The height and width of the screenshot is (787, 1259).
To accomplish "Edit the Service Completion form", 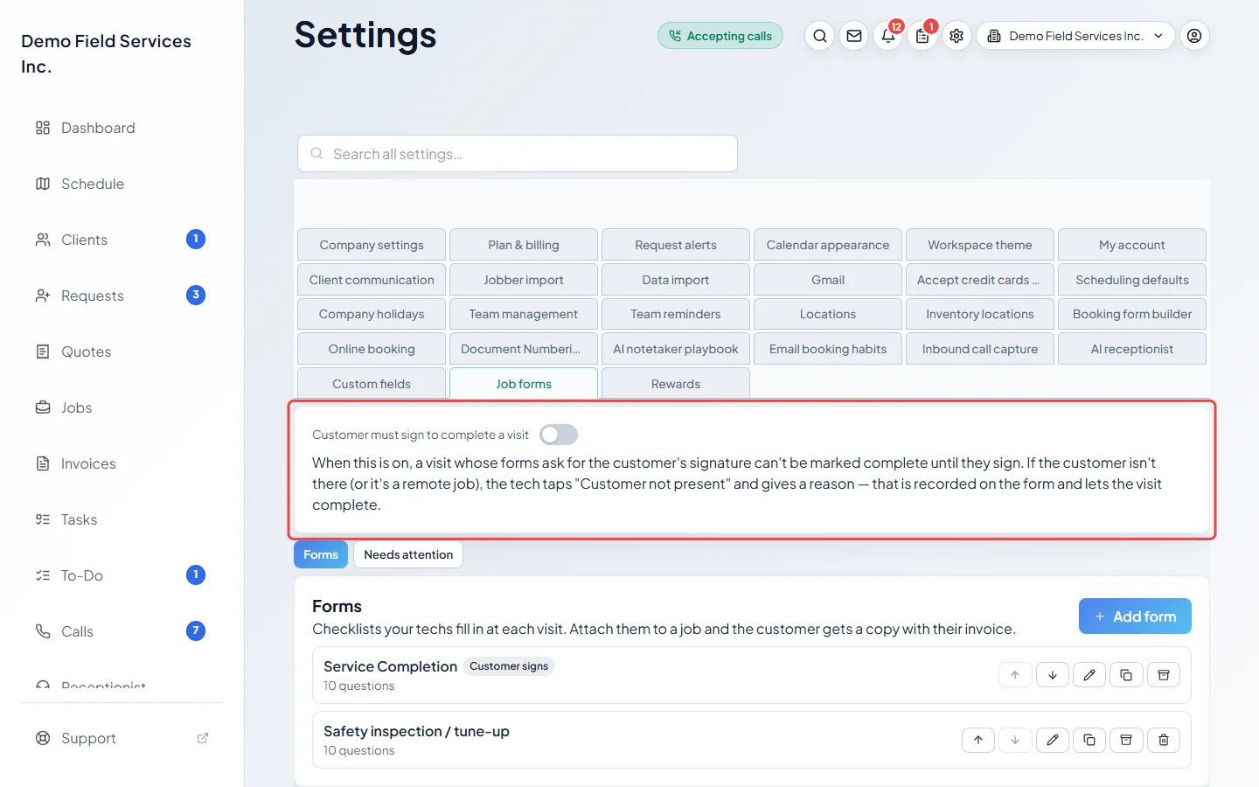I will [1089, 675].
